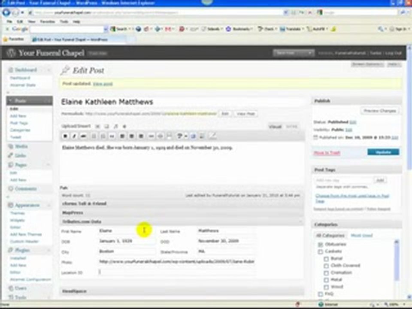Click the Preview Changes button
Image resolution: width=412 pixels, height=309 pixels.
click(x=380, y=111)
